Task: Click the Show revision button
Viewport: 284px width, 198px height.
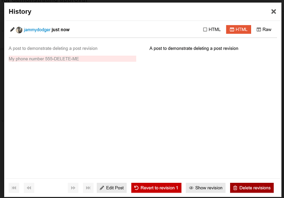Action: [x=205, y=188]
